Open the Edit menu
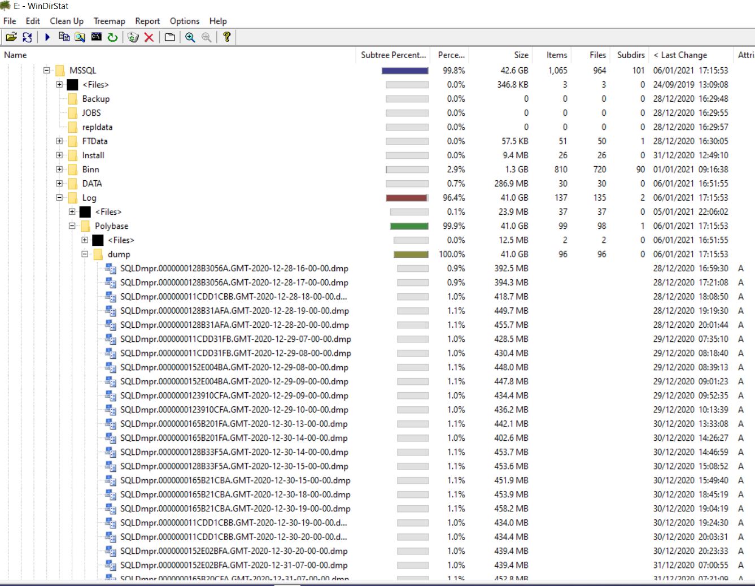755x586 pixels. [x=33, y=21]
